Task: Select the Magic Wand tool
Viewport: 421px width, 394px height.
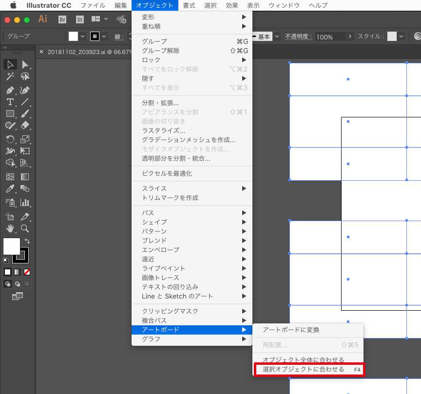Action: click(x=10, y=76)
